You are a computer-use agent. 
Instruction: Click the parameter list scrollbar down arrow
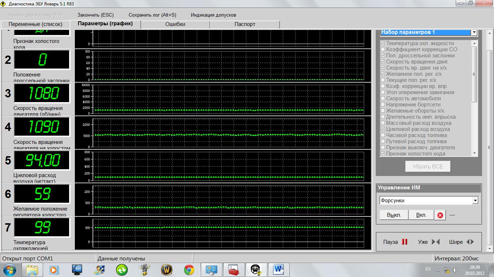coord(474,153)
